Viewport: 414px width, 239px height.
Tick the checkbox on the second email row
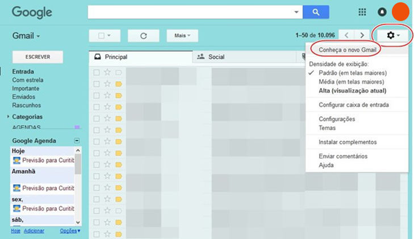[x=97, y=84]
